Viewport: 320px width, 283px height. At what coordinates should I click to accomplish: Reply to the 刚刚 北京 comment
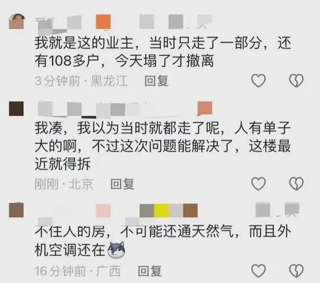122,184
